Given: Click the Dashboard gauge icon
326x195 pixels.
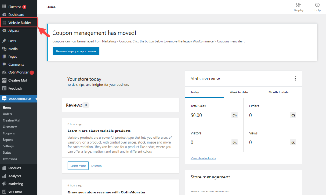Looking at the screenshot, I should 4,15.
